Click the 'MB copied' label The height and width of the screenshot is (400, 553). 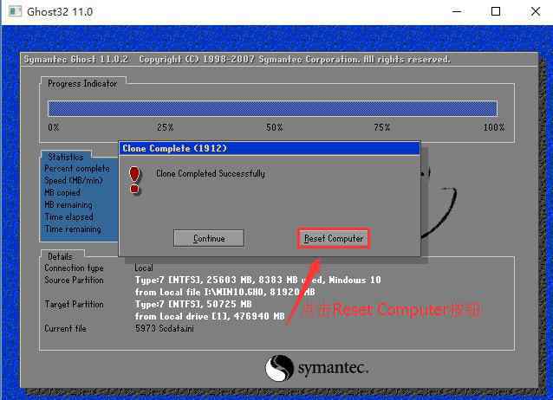coord(62,193)
